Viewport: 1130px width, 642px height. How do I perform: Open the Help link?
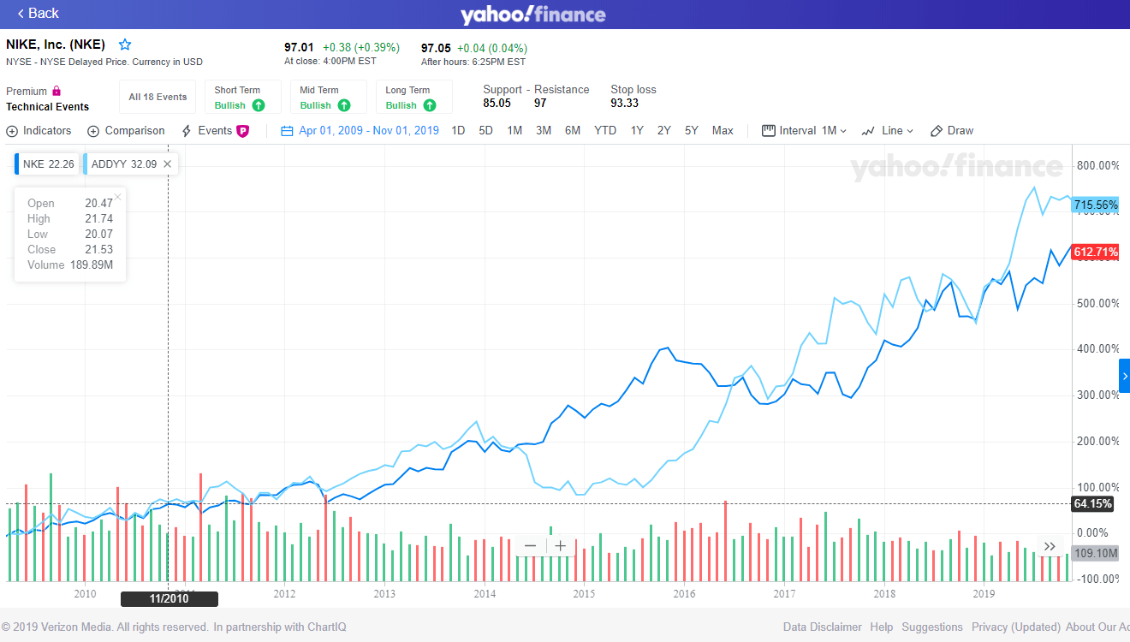[x=882, y=627]
